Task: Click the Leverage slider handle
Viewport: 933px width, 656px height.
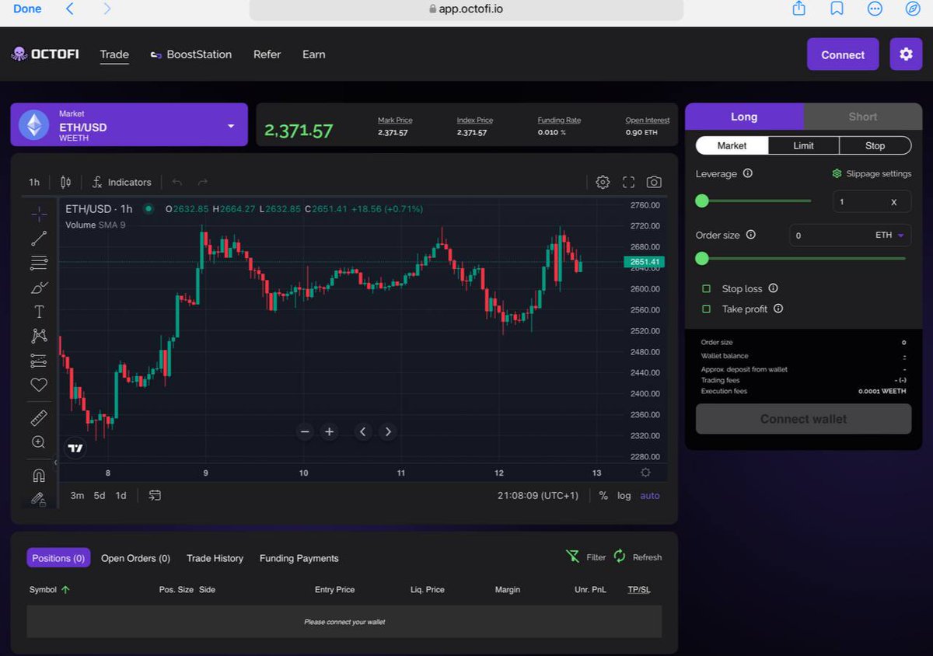Action: pyautogui.click(x=702, y=201)
